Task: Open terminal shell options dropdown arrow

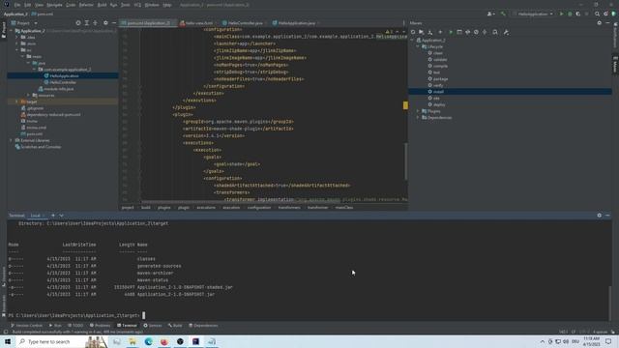Action: tap(61, 216)
